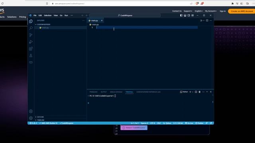Switch to the Debug Console tab
Viewport: 255px width, 143px height.
pos(116,92)
